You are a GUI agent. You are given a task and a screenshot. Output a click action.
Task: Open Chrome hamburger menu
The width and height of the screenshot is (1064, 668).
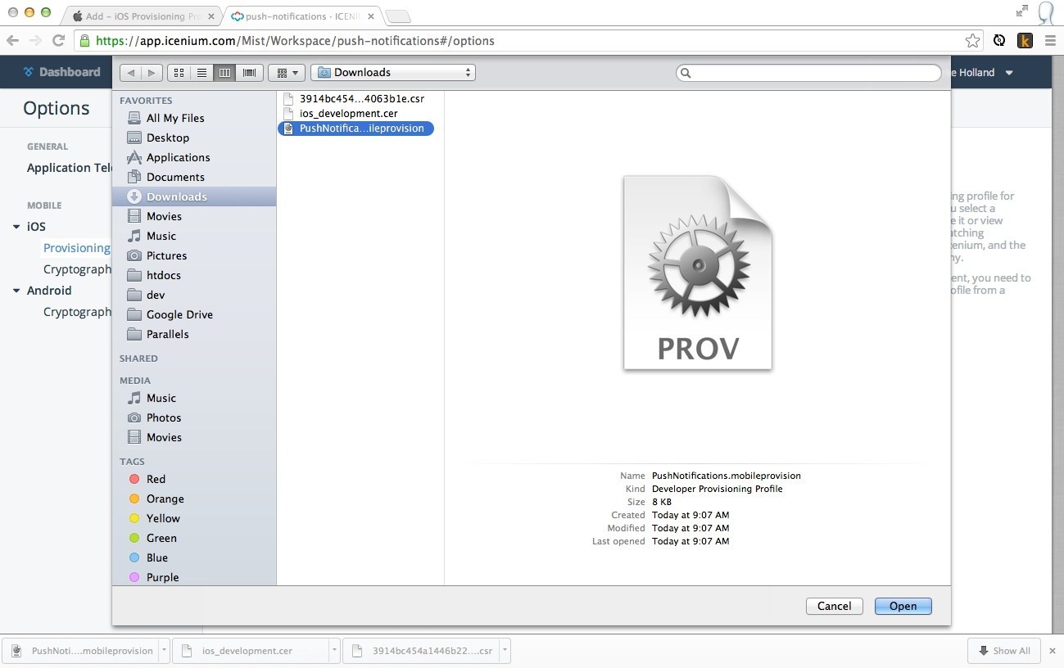tap(1050, 40)
